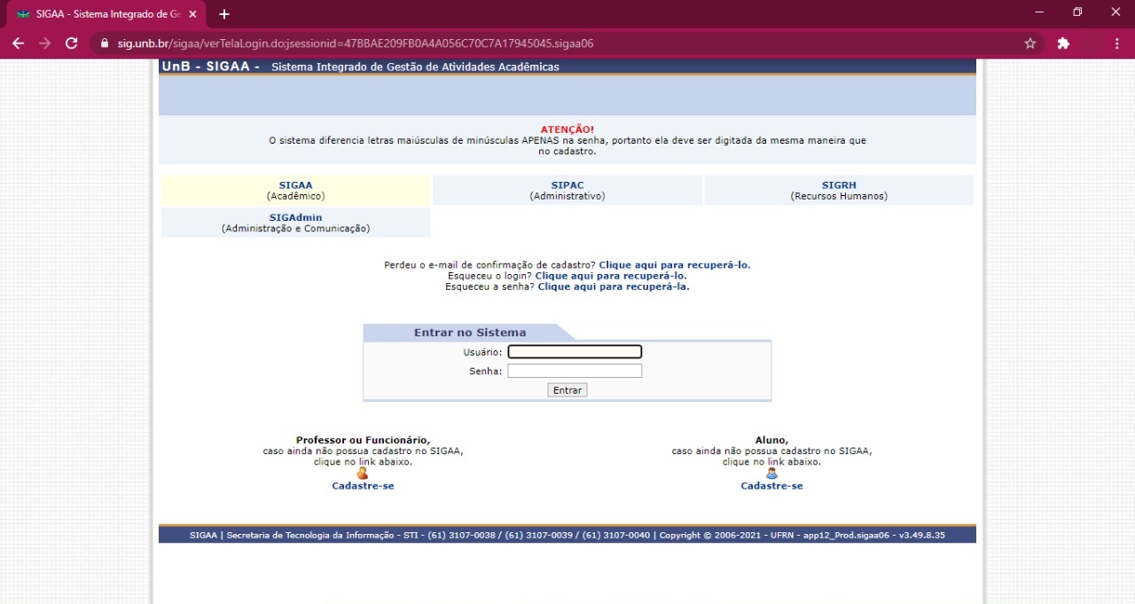Click the UnB - SIGAA header title
Viewport: 1135px width, 604px height.
211,67
